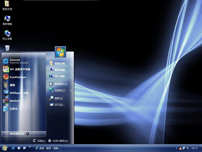Image resolution: width=202 pixels, height=152 pixels.
Task: Open IconPackager in the Start menu
Action: [24, 77]
